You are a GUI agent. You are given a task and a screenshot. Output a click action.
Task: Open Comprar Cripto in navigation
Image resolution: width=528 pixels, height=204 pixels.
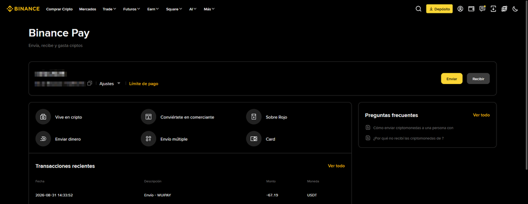click(x=59, y=9)
